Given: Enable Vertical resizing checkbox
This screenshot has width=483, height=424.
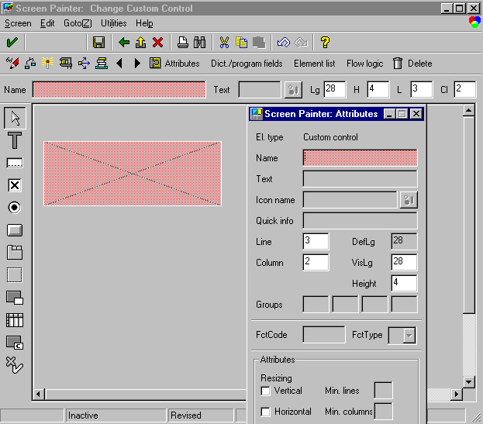Looking at the screenshot, I should click(265, 391).
